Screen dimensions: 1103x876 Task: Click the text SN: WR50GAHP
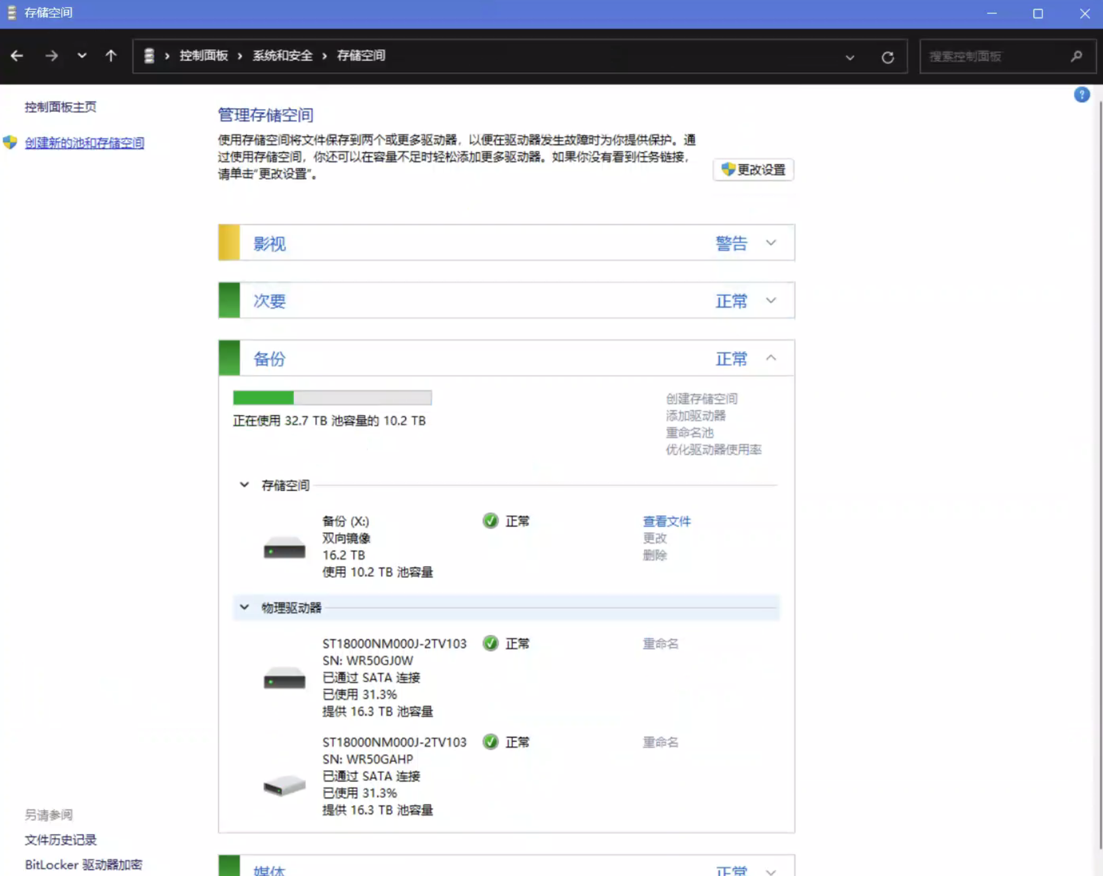(x=368, y=759)
